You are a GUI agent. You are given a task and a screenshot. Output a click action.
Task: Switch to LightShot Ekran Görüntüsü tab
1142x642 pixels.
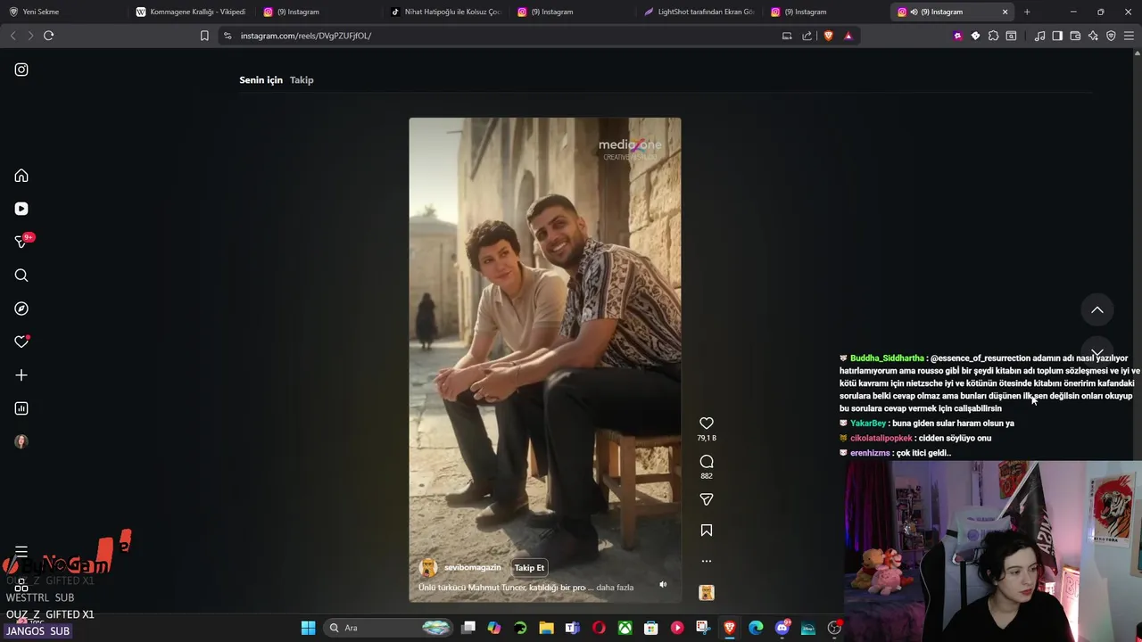pos(699,12)
